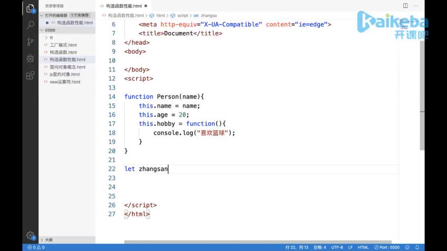Click the file name breadcrumb item
The height and width of the screenshot is (251, 447).
pos(126,15)
